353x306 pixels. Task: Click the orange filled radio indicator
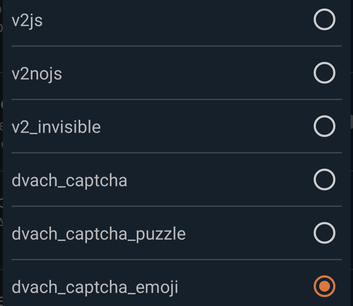pos(324,286)
